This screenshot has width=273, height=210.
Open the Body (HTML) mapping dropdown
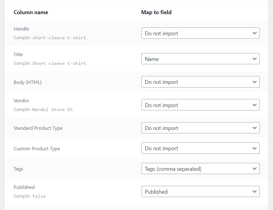click(x=201, y=82)
